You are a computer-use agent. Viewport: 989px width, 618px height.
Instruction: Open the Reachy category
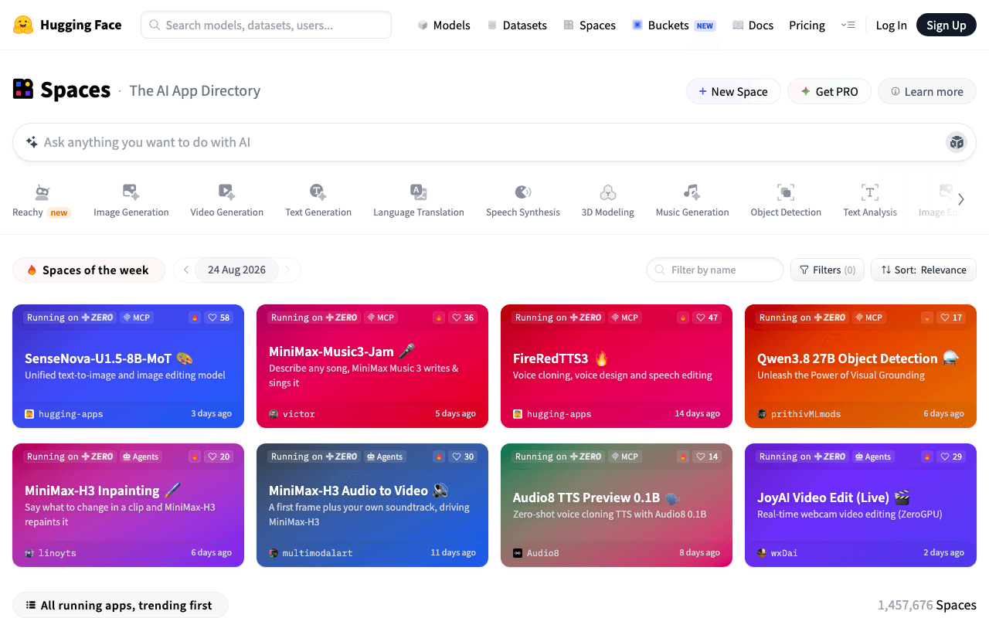point(42,202)
